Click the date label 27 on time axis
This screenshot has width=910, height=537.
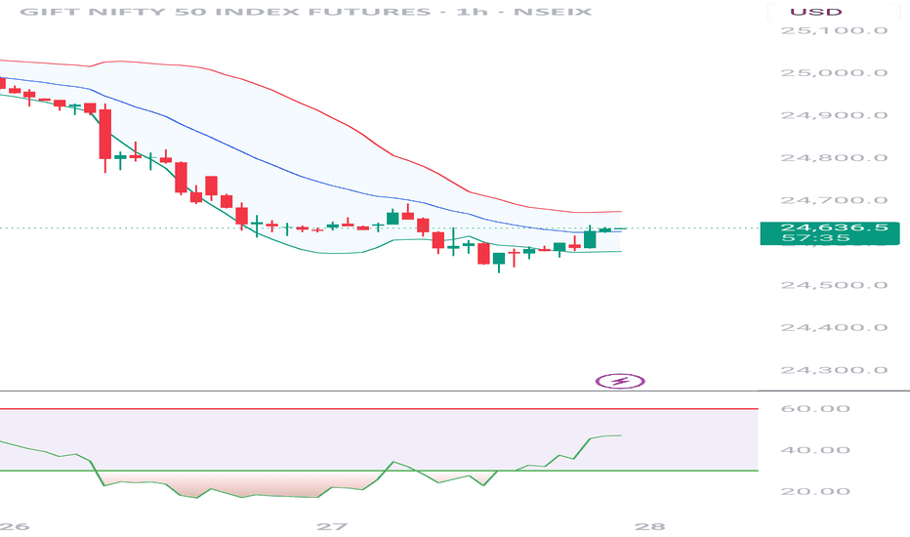tap(332, 526)
